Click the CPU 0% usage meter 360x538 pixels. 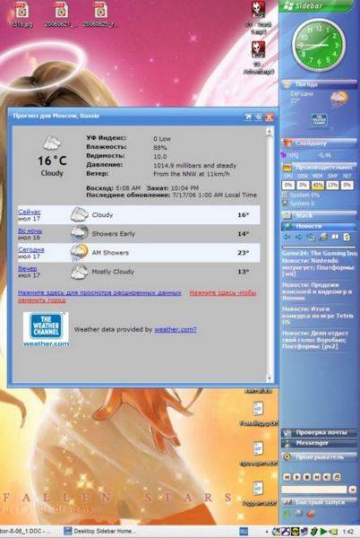288,186
